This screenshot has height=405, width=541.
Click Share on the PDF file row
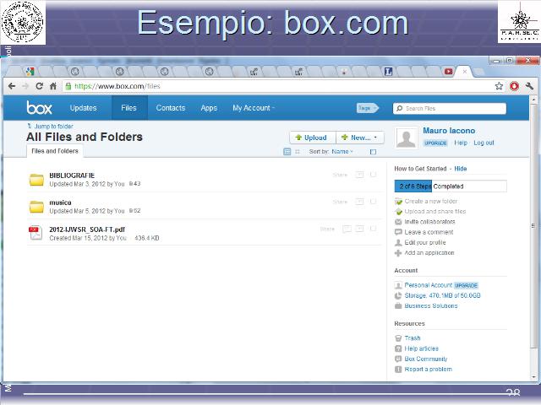(327, 229)
